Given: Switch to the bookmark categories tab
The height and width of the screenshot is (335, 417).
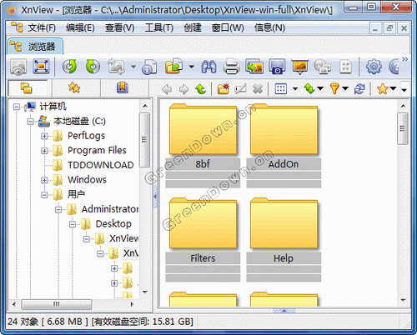Looking at the screenshot, I should pyautogui.click(x=123, y=88).
